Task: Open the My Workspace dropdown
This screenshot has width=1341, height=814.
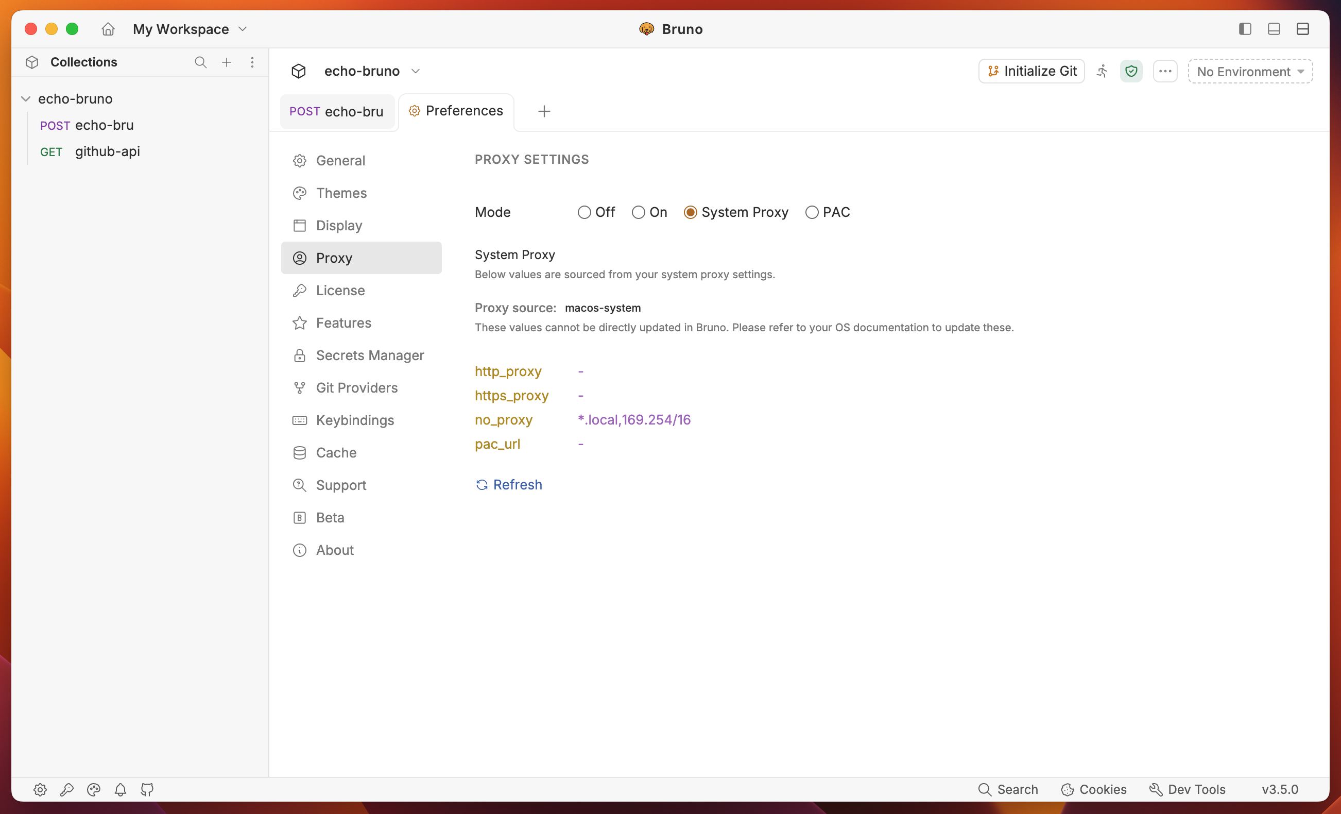Action: click(x=190, y=29)
